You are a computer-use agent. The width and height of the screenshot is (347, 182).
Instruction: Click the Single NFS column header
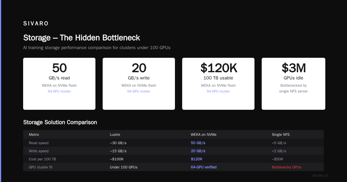pyautogui.click(x=281, y=135)
